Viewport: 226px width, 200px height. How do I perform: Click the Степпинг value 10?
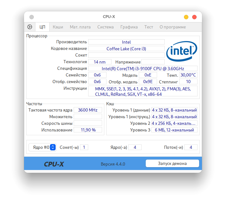coord(188,82)
